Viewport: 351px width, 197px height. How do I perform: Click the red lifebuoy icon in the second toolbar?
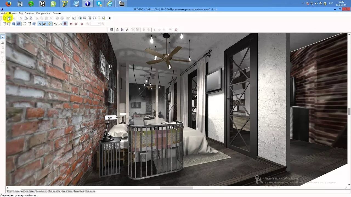[82, 24]
